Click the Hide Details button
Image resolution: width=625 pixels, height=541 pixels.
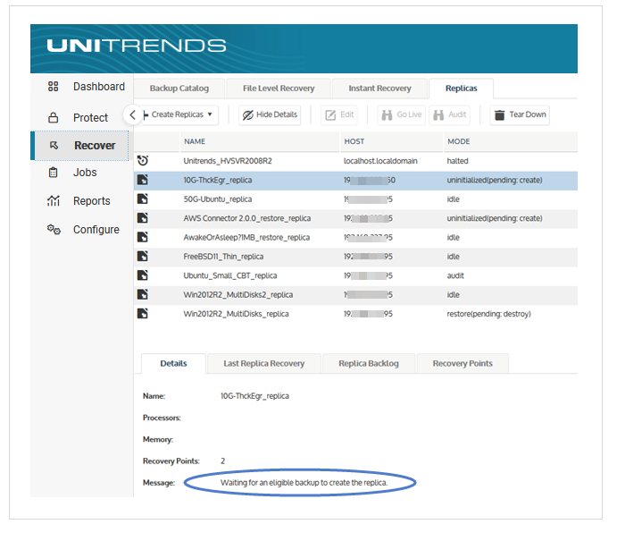pyautogui.click(x=270, y=115)
